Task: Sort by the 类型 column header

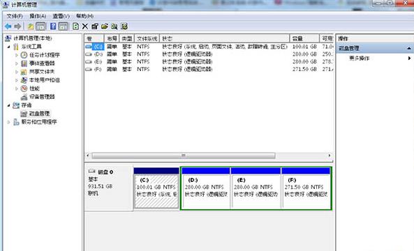Action: tap(127, 38)
